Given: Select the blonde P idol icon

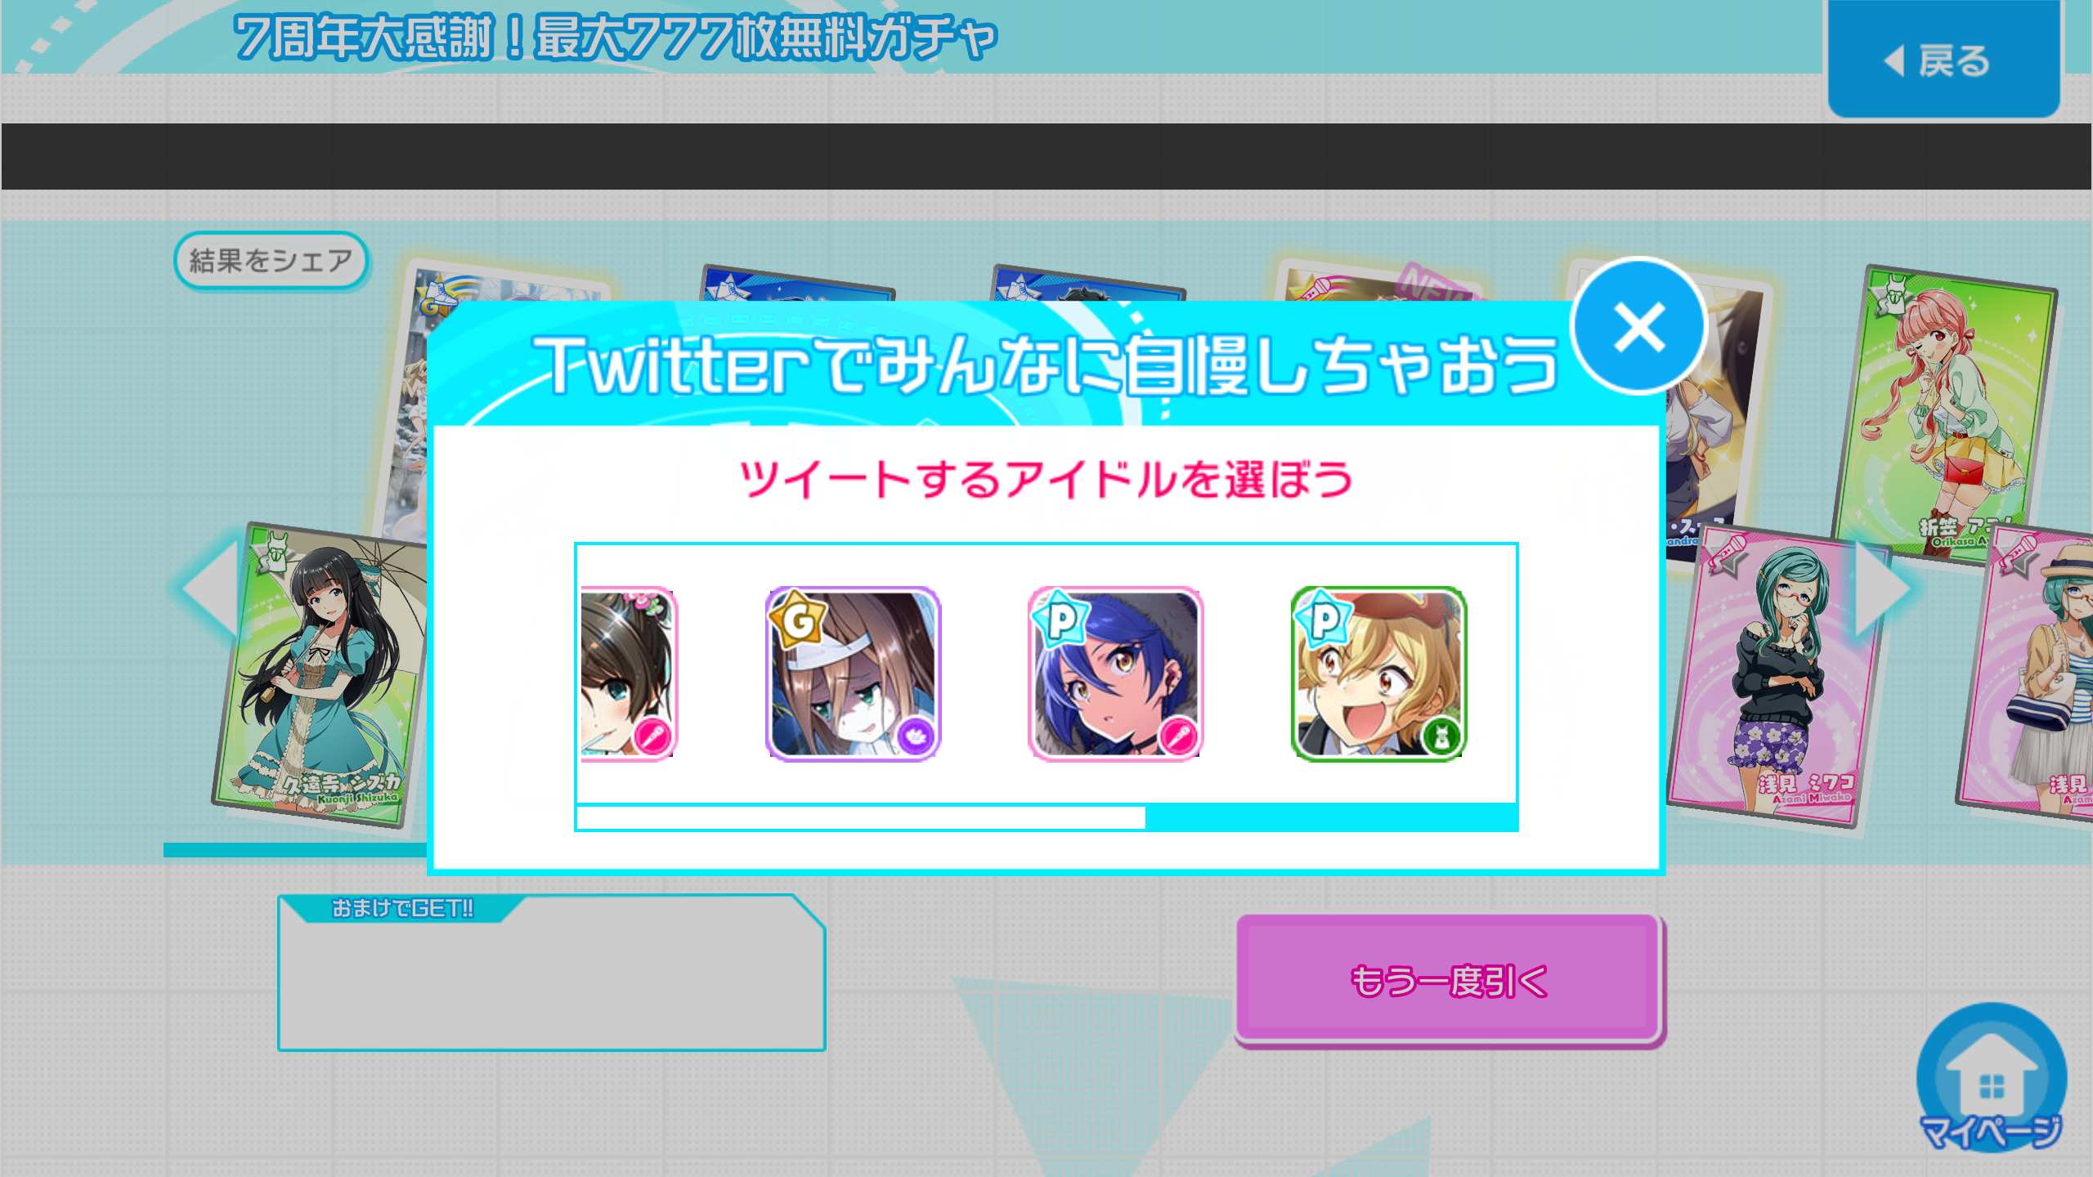Looking at the screenshot, I should coord(1378,674).
